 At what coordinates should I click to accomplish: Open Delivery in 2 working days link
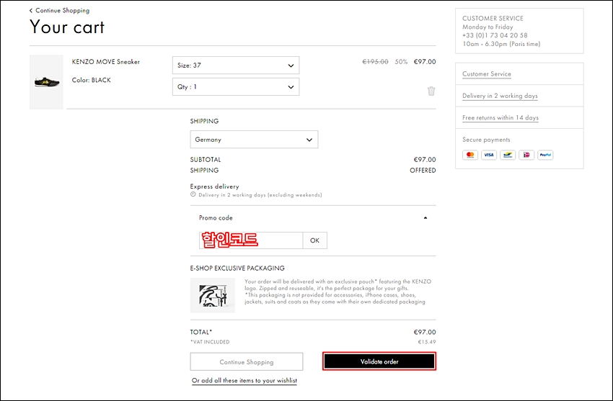[500, 96]
